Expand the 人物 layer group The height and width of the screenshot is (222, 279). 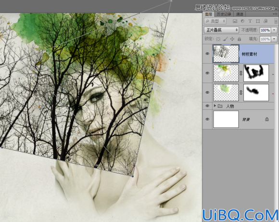point(215,106)
